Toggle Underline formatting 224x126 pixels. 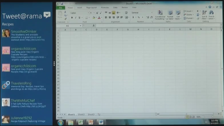tap(79, 18)
